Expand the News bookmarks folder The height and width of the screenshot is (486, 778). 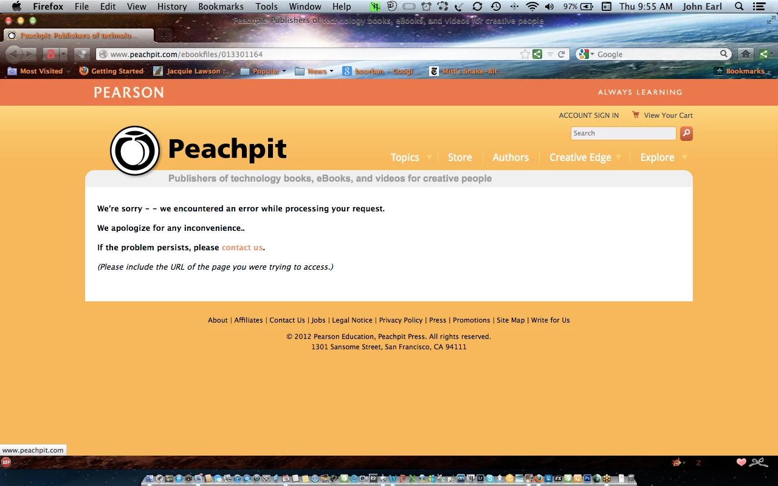pos(314,71)
